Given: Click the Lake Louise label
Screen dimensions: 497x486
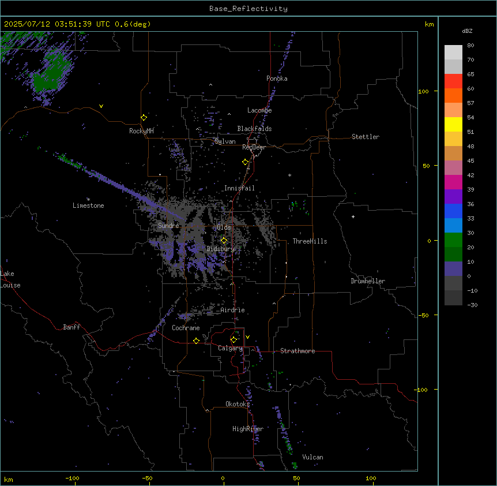Looking at the screenshot, I should 10,279.
